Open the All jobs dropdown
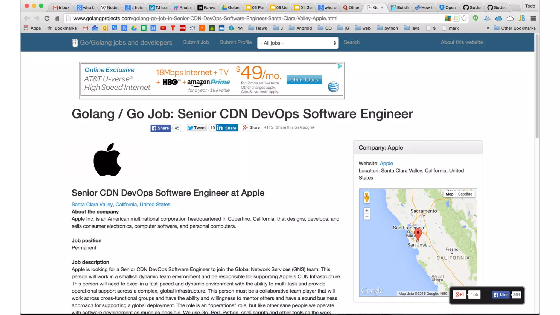 coord(297,43)
